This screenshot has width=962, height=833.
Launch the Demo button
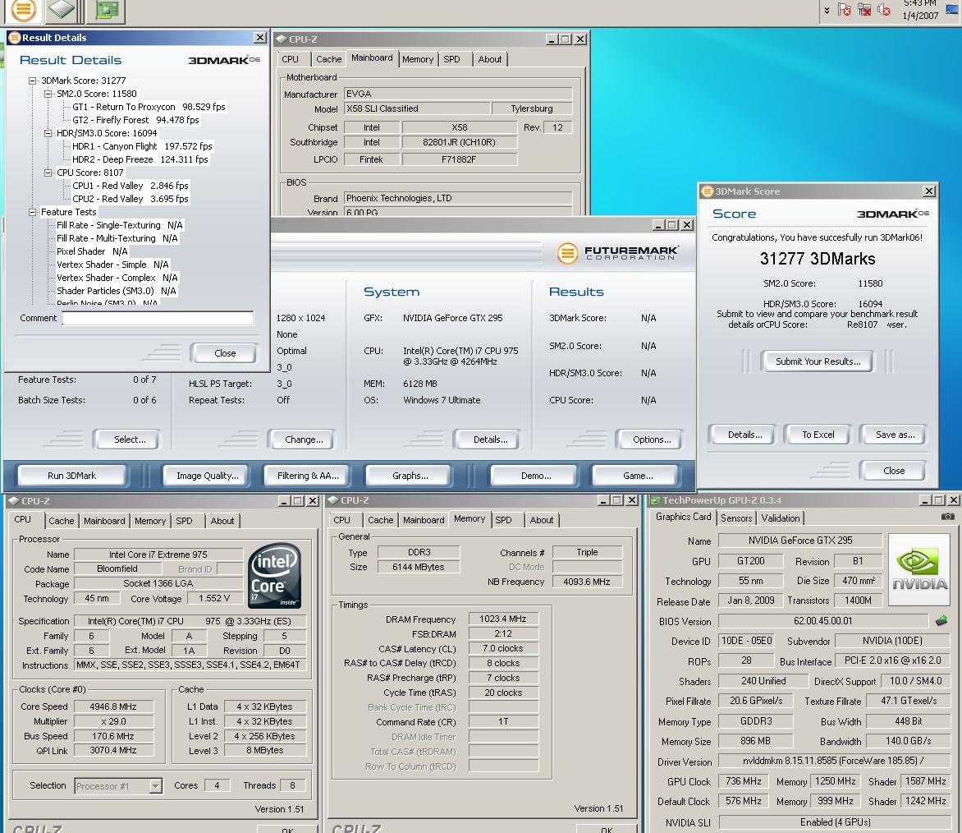pyautogui.click(x=536, y=476)
